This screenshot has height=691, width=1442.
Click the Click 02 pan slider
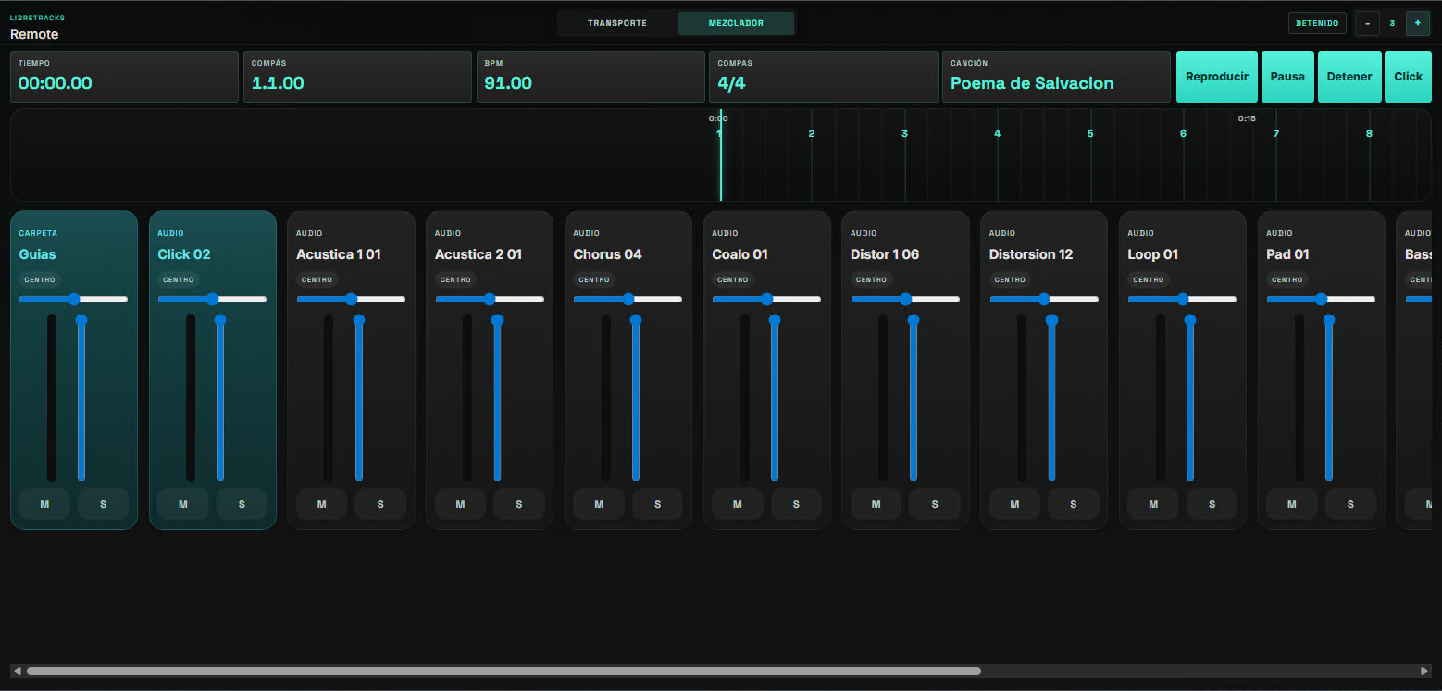(212, 299)
